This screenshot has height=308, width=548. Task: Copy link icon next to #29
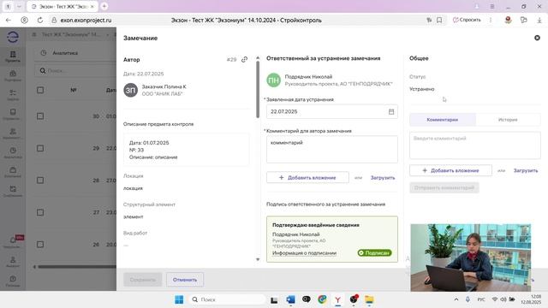click(x=244, y=59)
